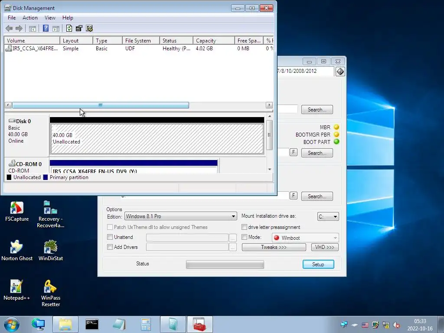This screenshot has height=333, width=444.
Task: Click the ... browse button beside Add Drivers
Action: [x=232, y=247]
